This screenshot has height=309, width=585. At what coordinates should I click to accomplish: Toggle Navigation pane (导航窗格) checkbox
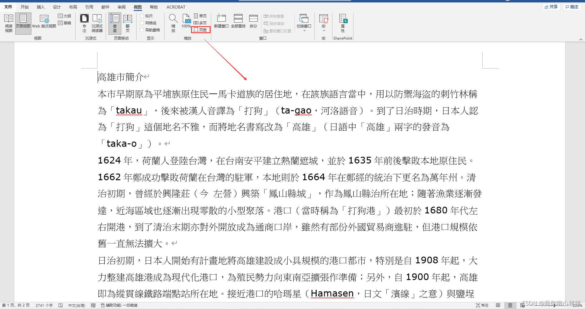click(x=142, y=30)
